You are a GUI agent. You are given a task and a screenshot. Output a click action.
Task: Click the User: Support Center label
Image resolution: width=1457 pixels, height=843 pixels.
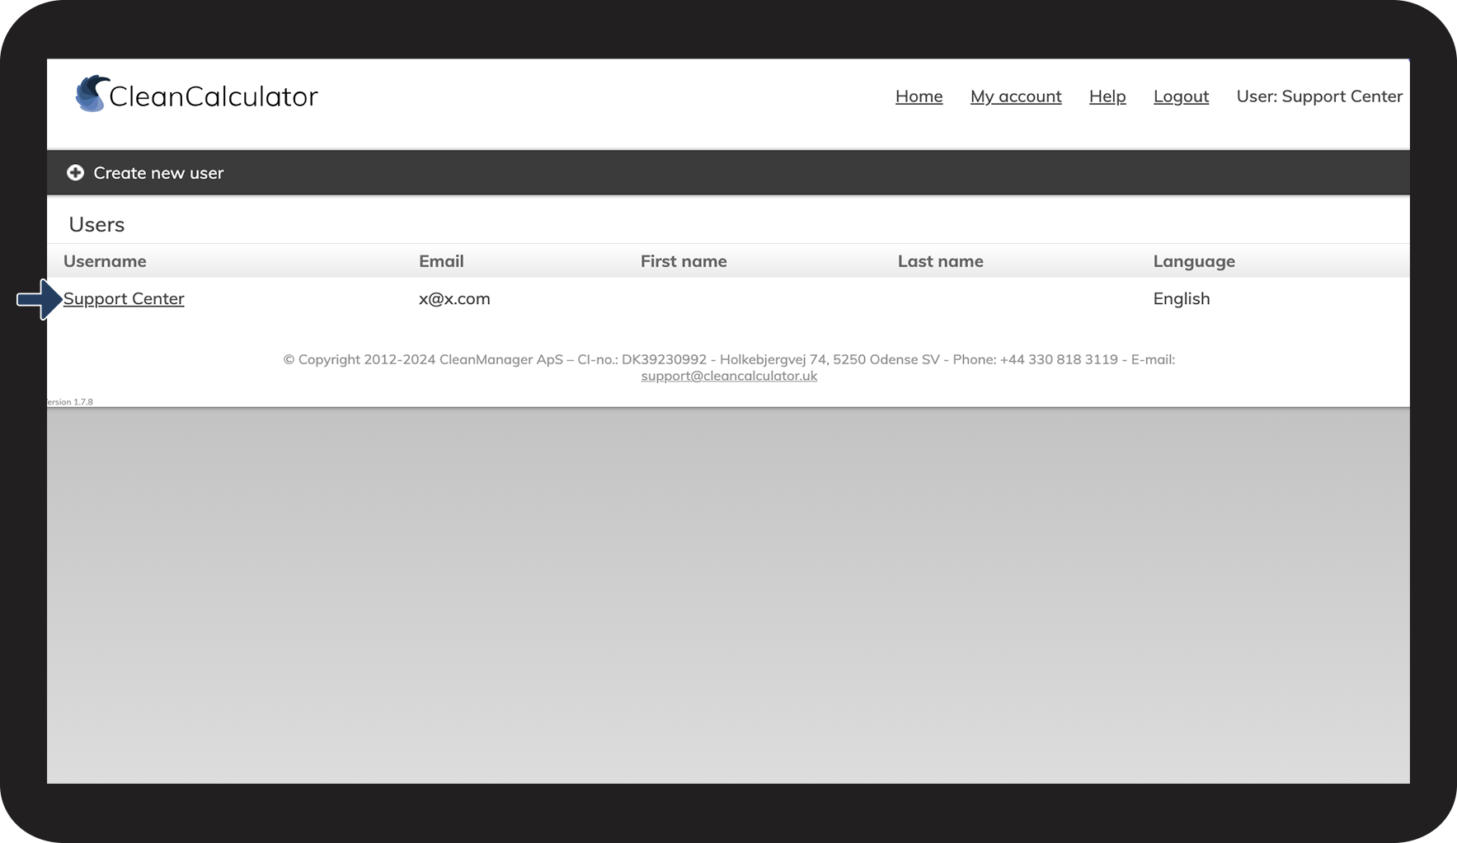pos(1318,96)
